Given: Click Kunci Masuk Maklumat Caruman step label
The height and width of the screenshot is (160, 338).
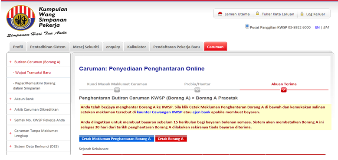Looking at the screenshot, I should tap(117, 84).
